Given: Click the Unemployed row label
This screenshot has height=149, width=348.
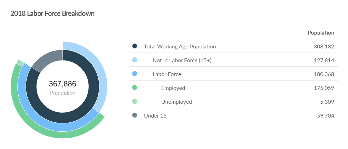Looking at the screenshot, I should click(x=176, y=102).
